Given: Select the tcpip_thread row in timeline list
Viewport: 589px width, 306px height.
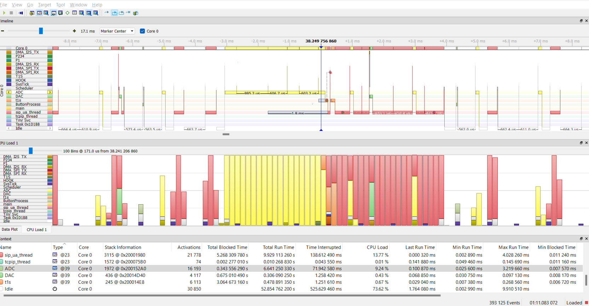Looking at the screenshot, I should (x=29, y=116).
